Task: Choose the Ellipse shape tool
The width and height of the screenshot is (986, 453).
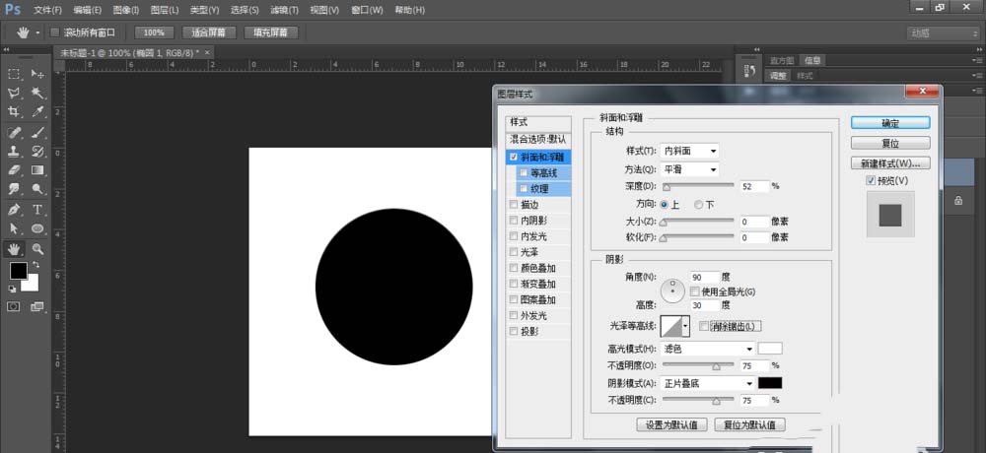Action: coord(37,228)
